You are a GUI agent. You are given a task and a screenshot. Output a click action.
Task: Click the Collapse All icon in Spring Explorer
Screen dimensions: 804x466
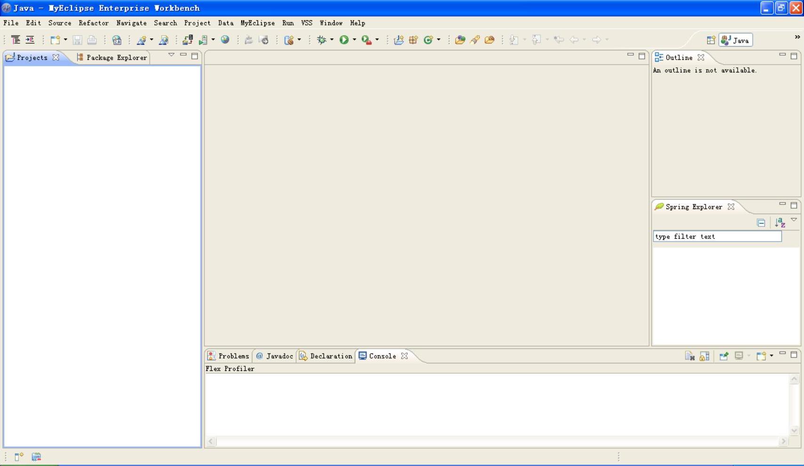(761, 223)
